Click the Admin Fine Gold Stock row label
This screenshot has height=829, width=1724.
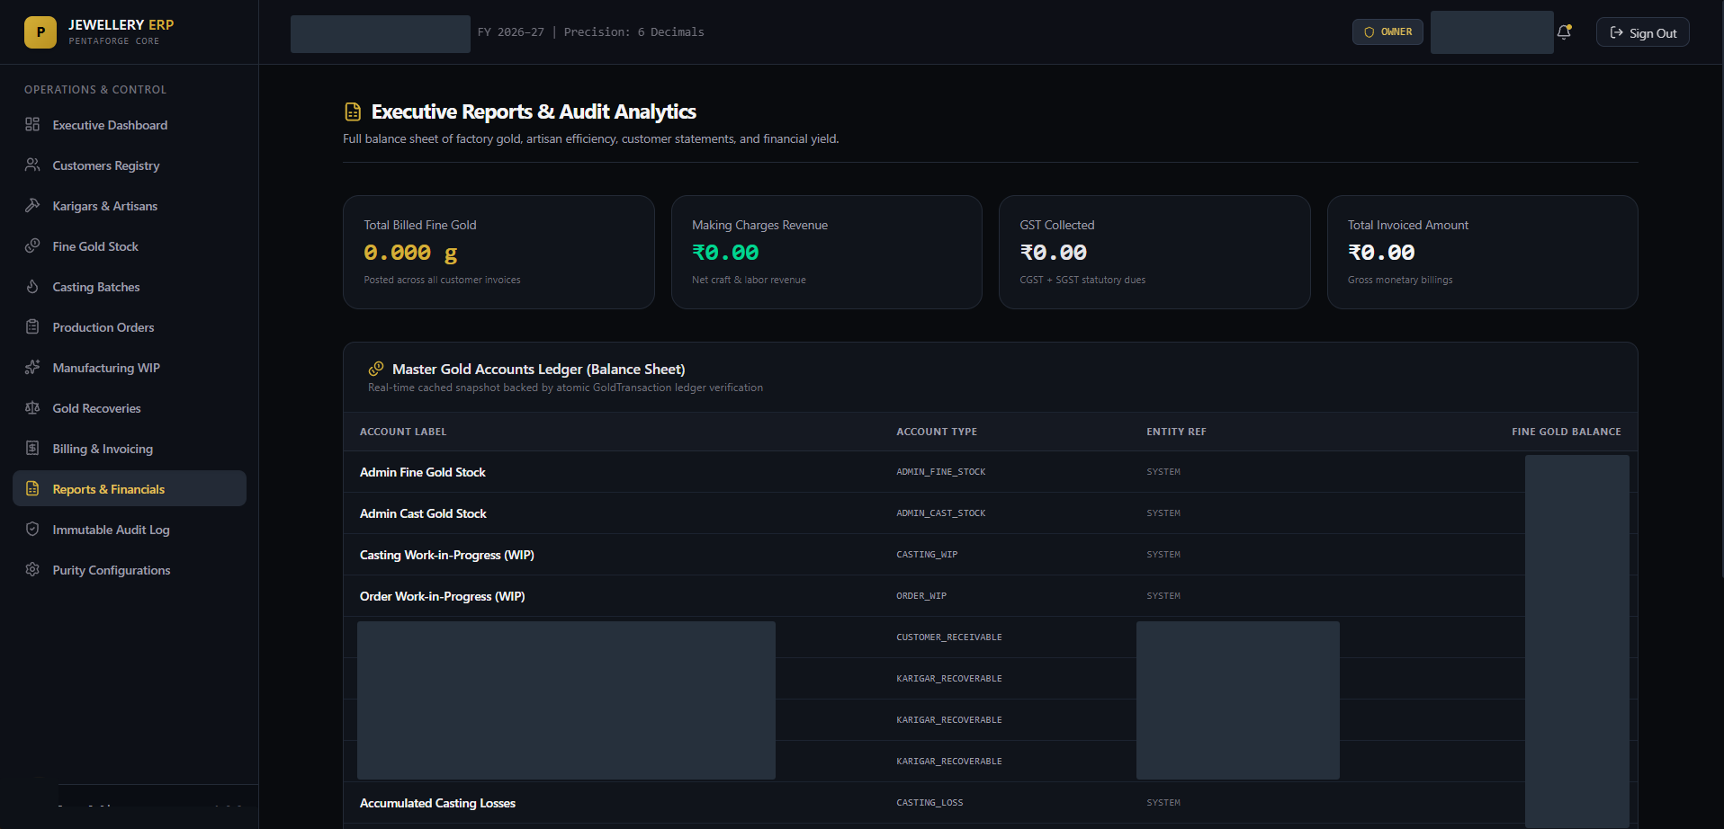pyautogui.click(x=423, y=472)
